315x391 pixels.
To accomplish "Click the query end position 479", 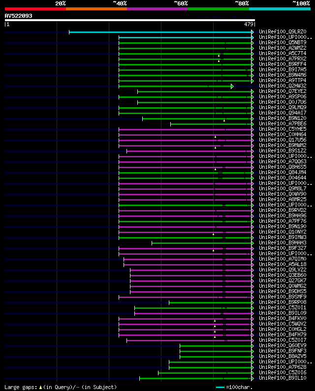I will pyautogui.click(x=249, y=24).
